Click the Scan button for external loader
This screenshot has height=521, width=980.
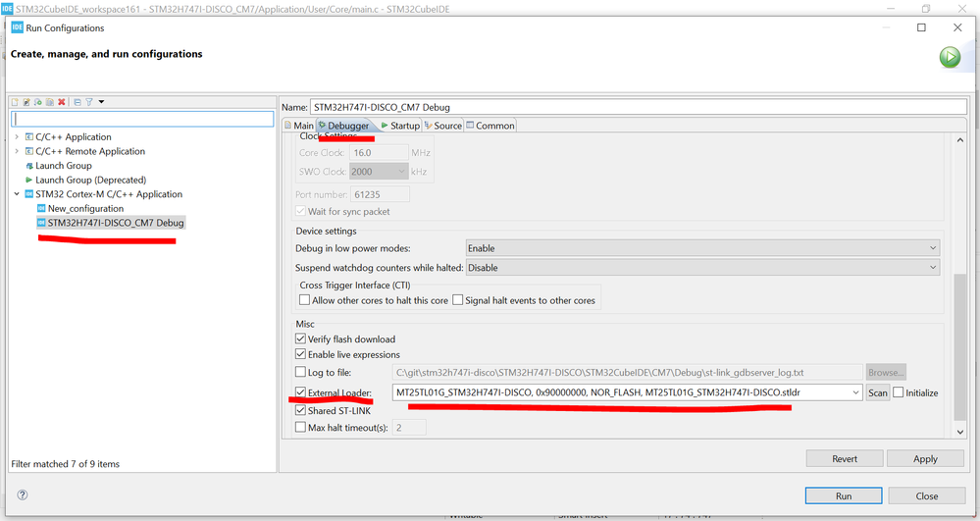pos(878,392)
